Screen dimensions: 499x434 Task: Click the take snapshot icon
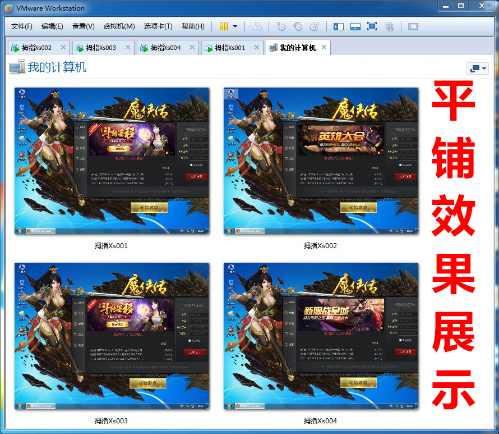(x=281, y=26)
